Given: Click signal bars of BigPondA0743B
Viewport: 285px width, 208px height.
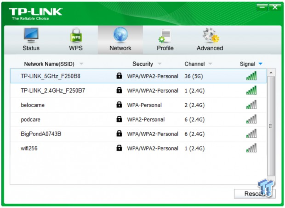Looking at the screenshot, I should pos(251,134).
